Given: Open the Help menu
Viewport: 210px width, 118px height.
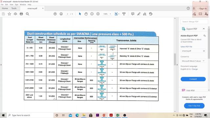Looking at the screenshot, I should [x=29, y=5].
